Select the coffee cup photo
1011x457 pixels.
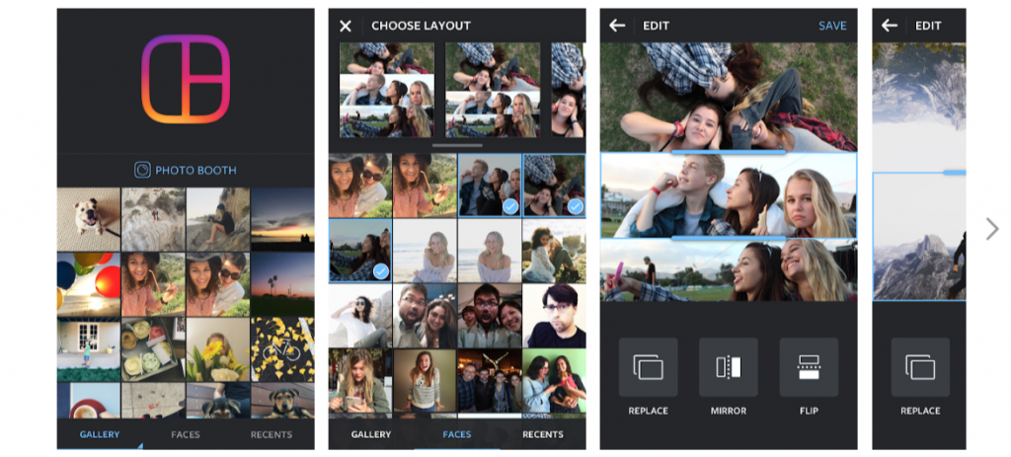89,401
